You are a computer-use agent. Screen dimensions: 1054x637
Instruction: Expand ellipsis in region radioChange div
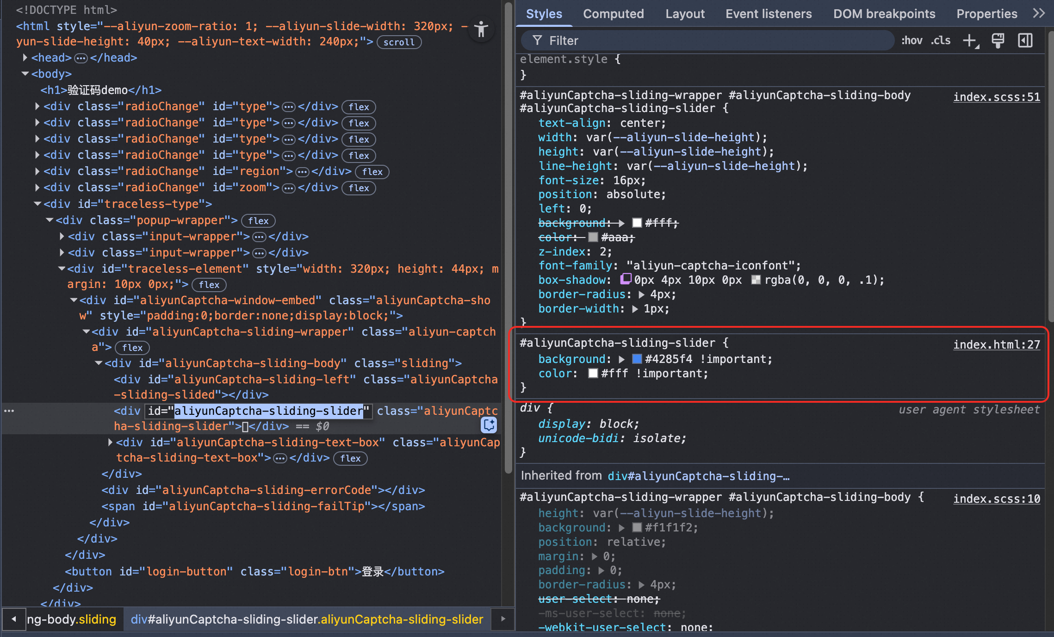[302, 172]
